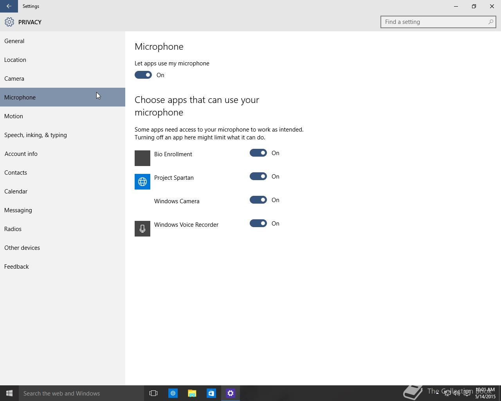Click Search the web and Windows box
The width and height of the screenshot is (501, 401).
point(81,393)
